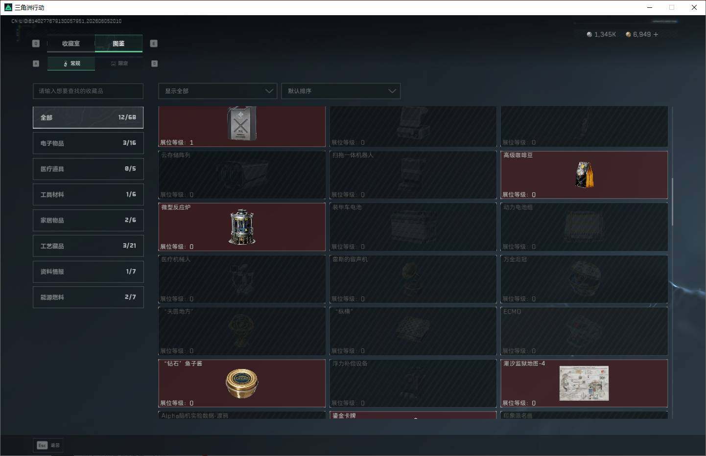Click the fuel canister item icon
This screenshot has height=456, width=706.
tap(241, 123)
